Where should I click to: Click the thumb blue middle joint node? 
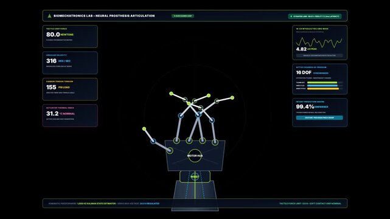click(x=153, y=141)
